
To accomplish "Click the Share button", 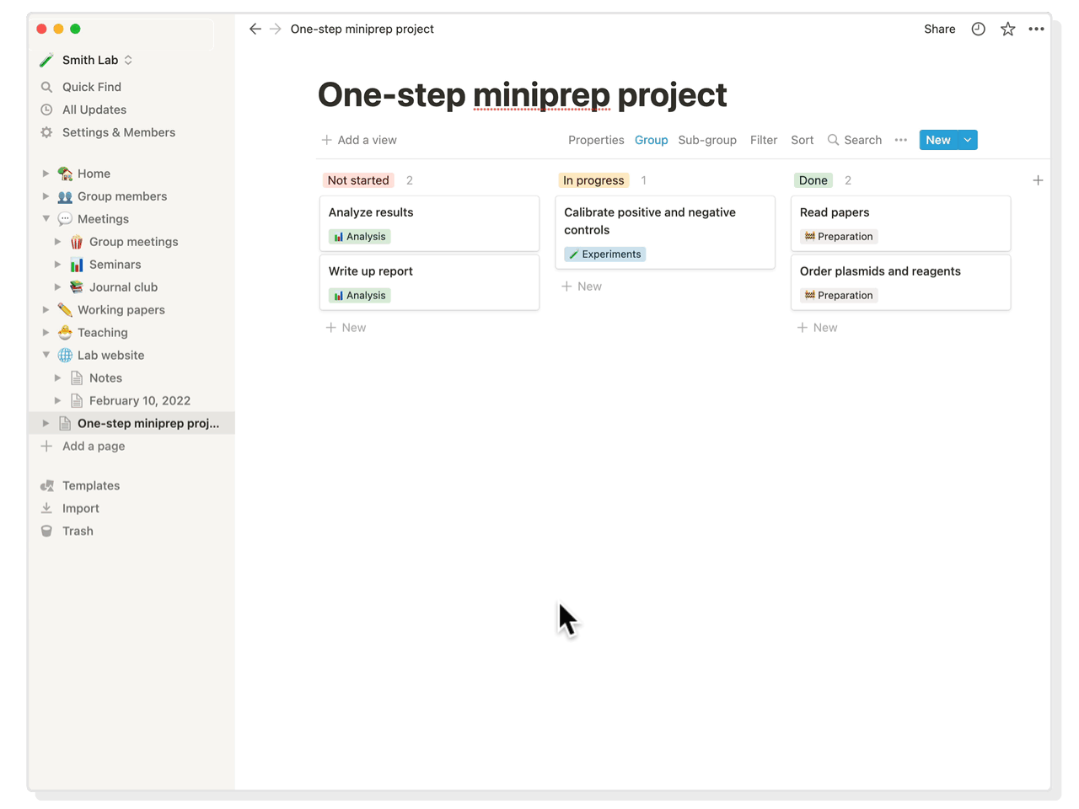I will coord(939,29).
